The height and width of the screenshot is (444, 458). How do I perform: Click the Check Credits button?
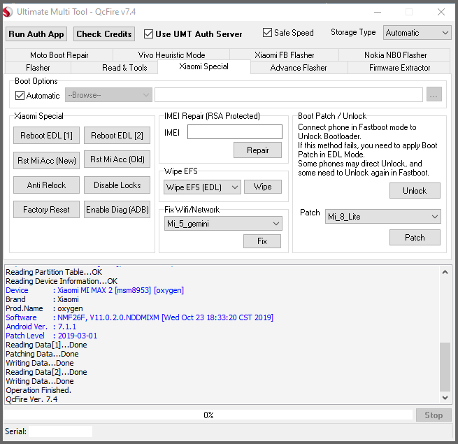104,34
